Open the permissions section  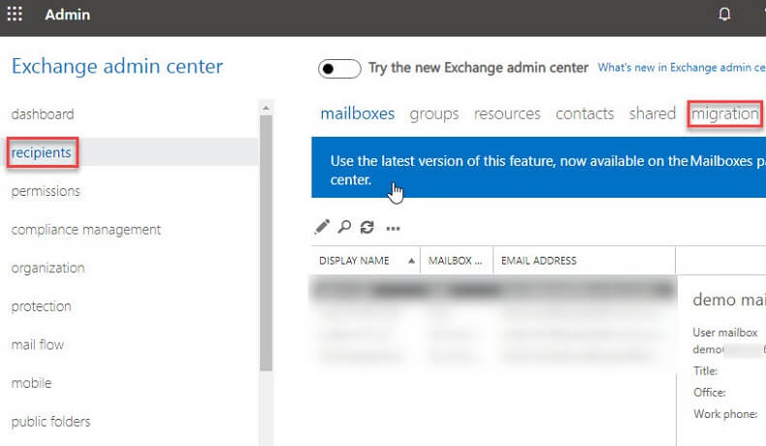[x=46, y=191]
